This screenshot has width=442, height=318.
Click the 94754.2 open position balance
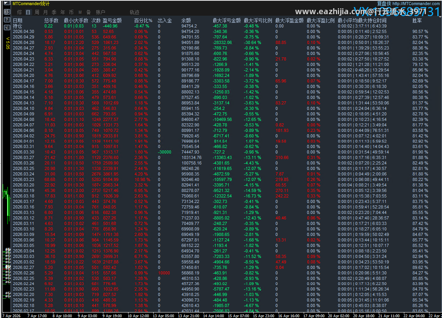[189, 26]
